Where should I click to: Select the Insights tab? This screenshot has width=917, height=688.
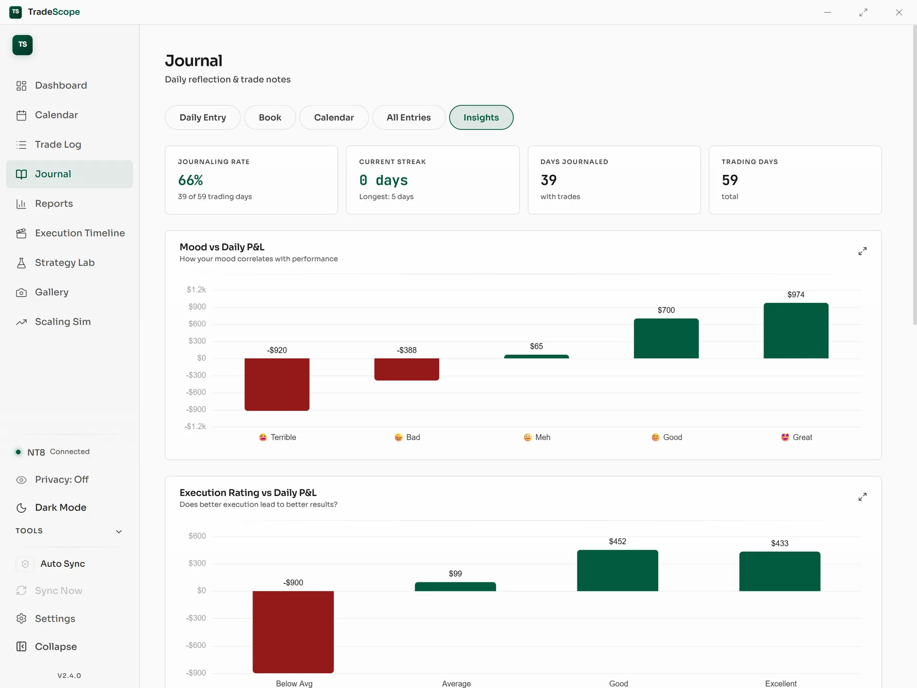(x=481, y=118)
